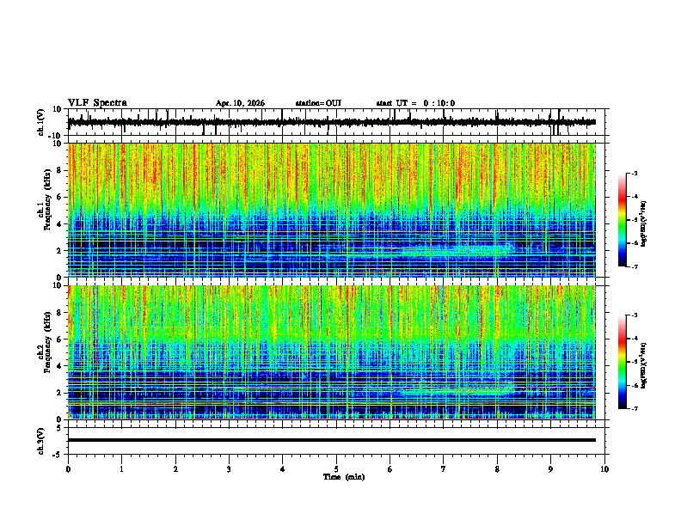Click the "2" minute tick label
This screenshot has height=526, width=681.
pos(175,469)
